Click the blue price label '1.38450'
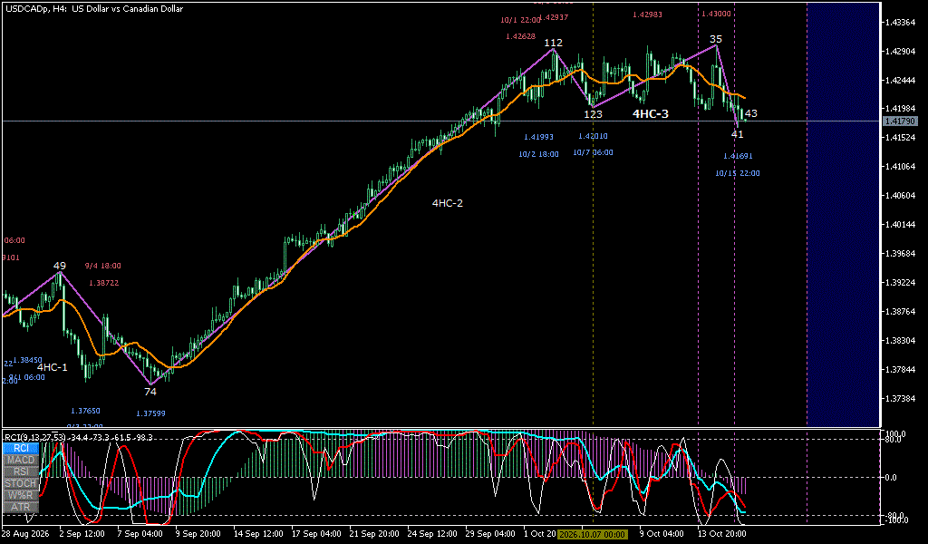The image size is (928, 544). [x=27, y=359]
